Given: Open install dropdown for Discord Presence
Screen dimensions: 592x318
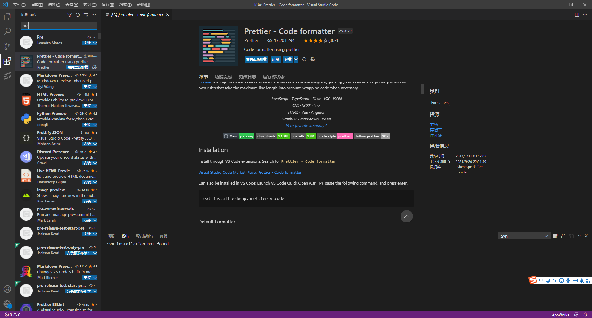Looking at the screenshot, I should (x=95, y=163).
